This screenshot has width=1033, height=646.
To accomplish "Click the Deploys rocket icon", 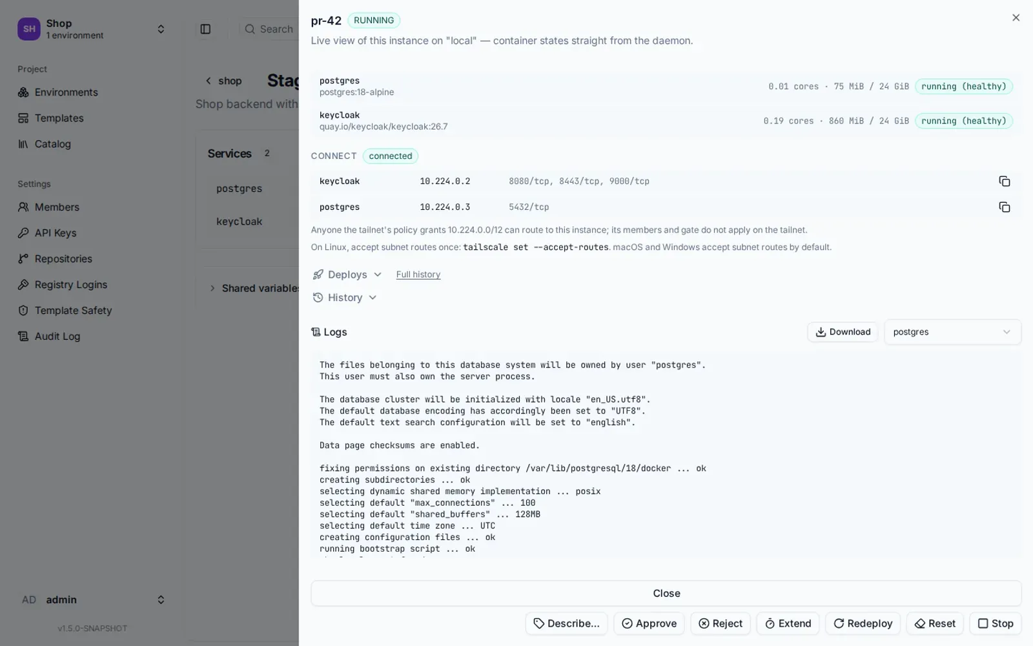I will pyautogui.click(x=318, y=275).
